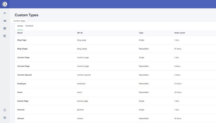
Task: Click the Custom Types tooltip label
Action: (x=19, y=21)
